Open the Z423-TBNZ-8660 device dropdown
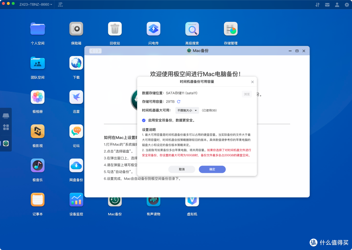 pos(36,4)
